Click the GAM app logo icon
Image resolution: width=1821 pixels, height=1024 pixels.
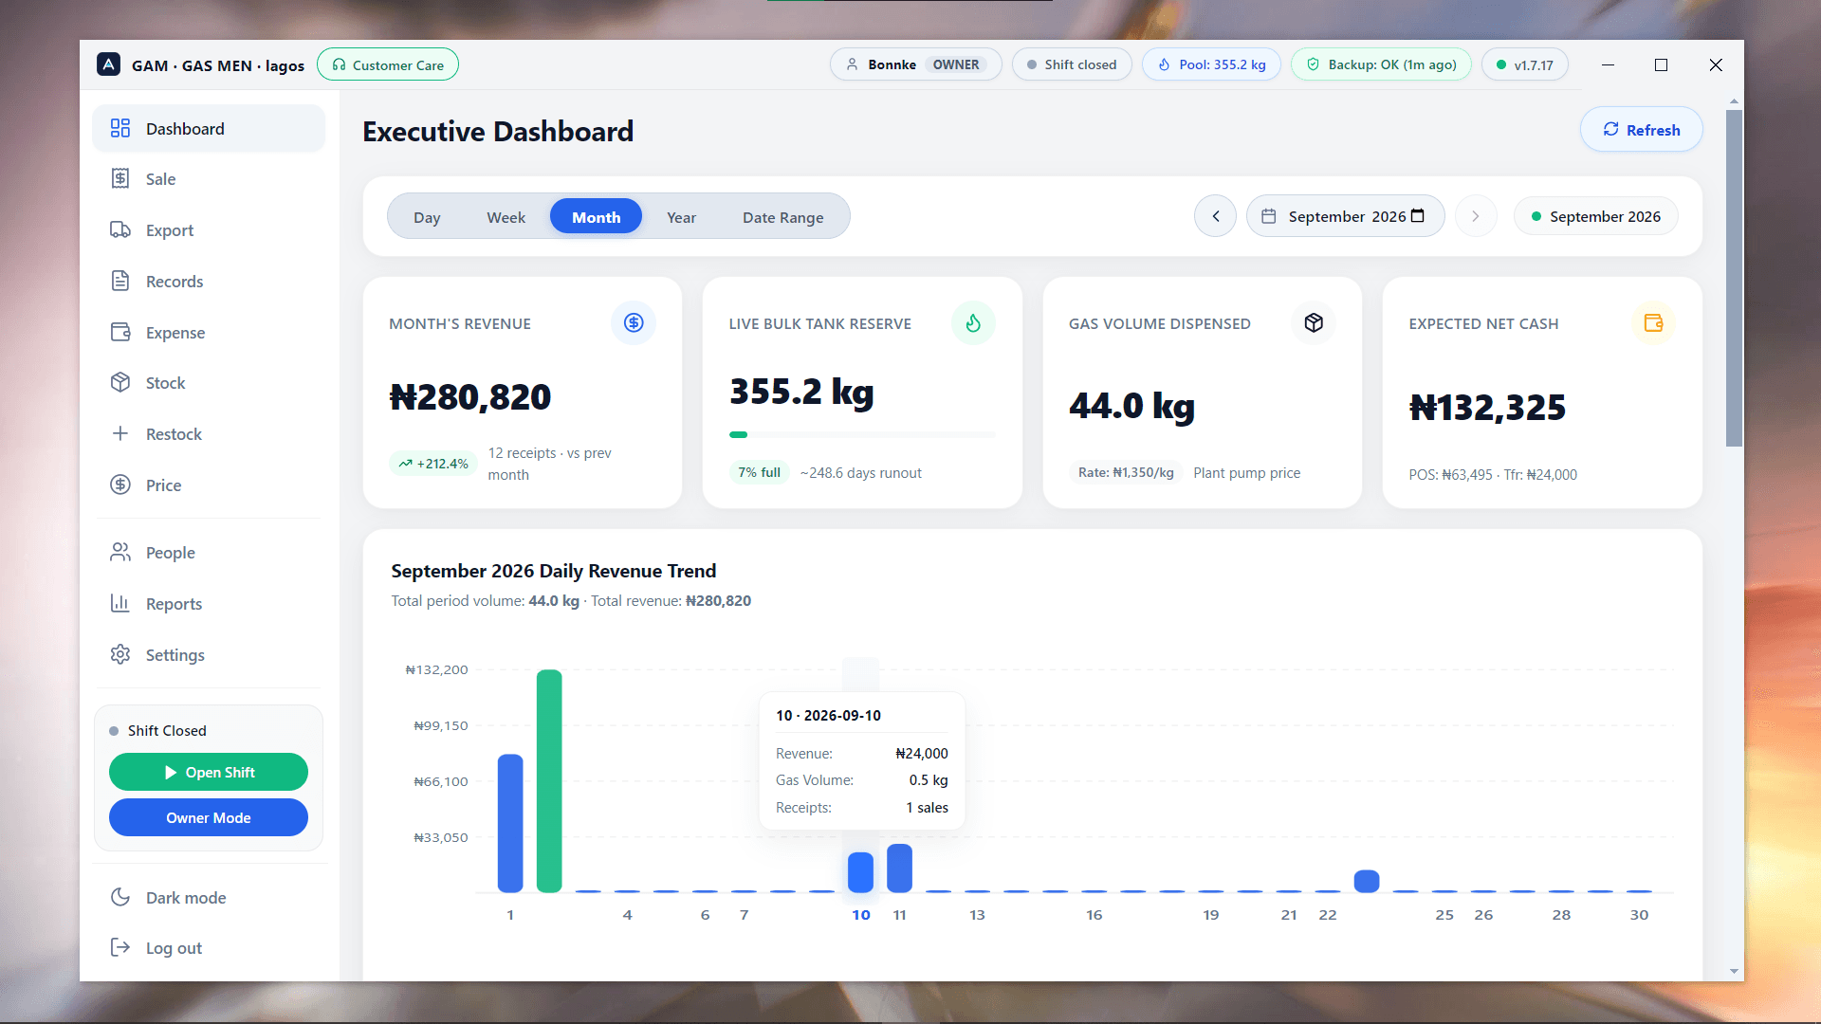click(108, 64)
